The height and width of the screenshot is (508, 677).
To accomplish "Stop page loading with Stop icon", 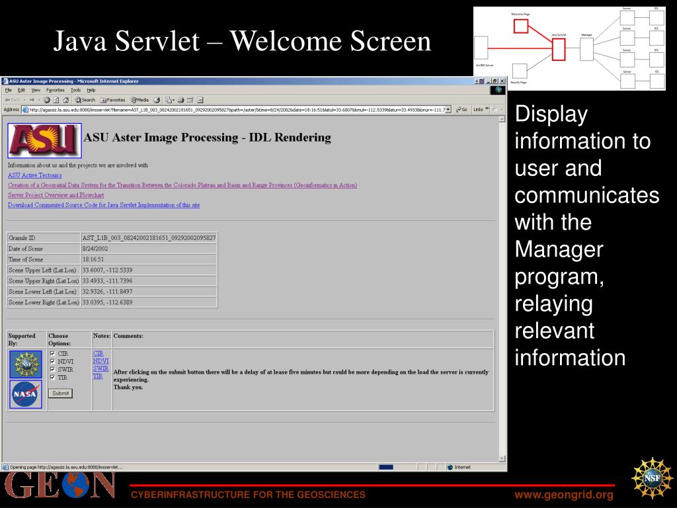I will [47, 100].
